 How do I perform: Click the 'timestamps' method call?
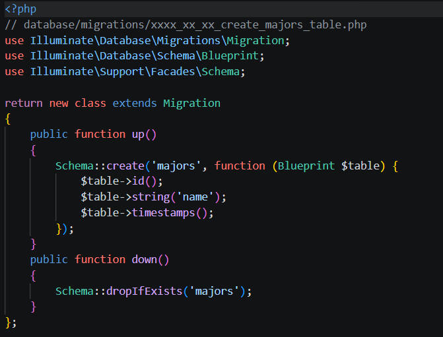[x=163, y=212]
